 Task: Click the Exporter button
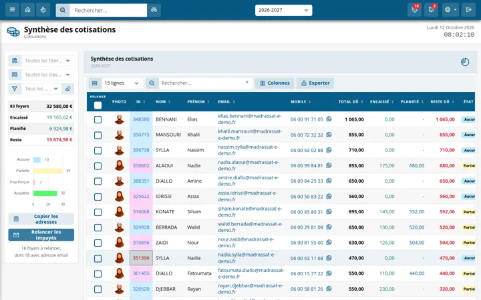point(315,83)
